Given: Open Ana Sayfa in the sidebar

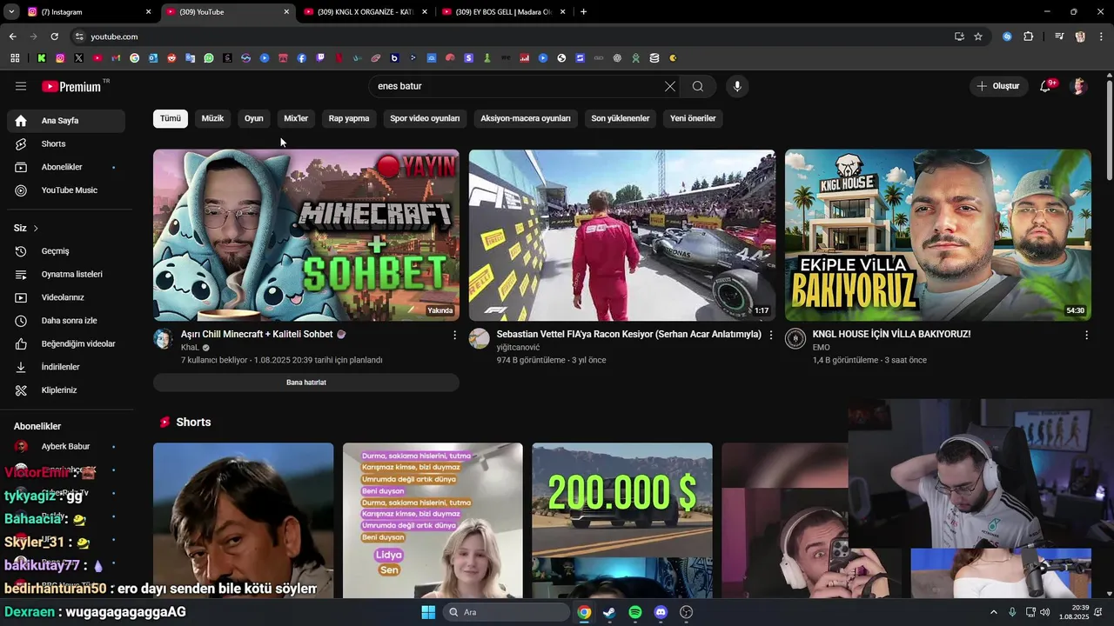Looking at the screenshot, I should [x=66, y=121].
